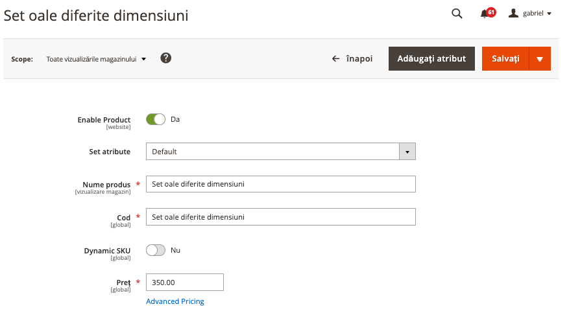Open Toate vizualizările magazinului scope switcher
This screenshot has height=313, width=569.
pos(96,59)
